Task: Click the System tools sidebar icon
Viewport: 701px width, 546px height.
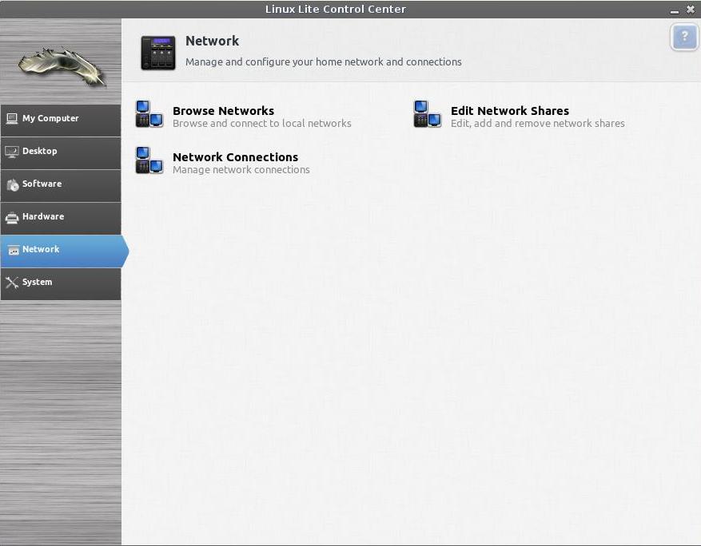Action: click(12, 282)
